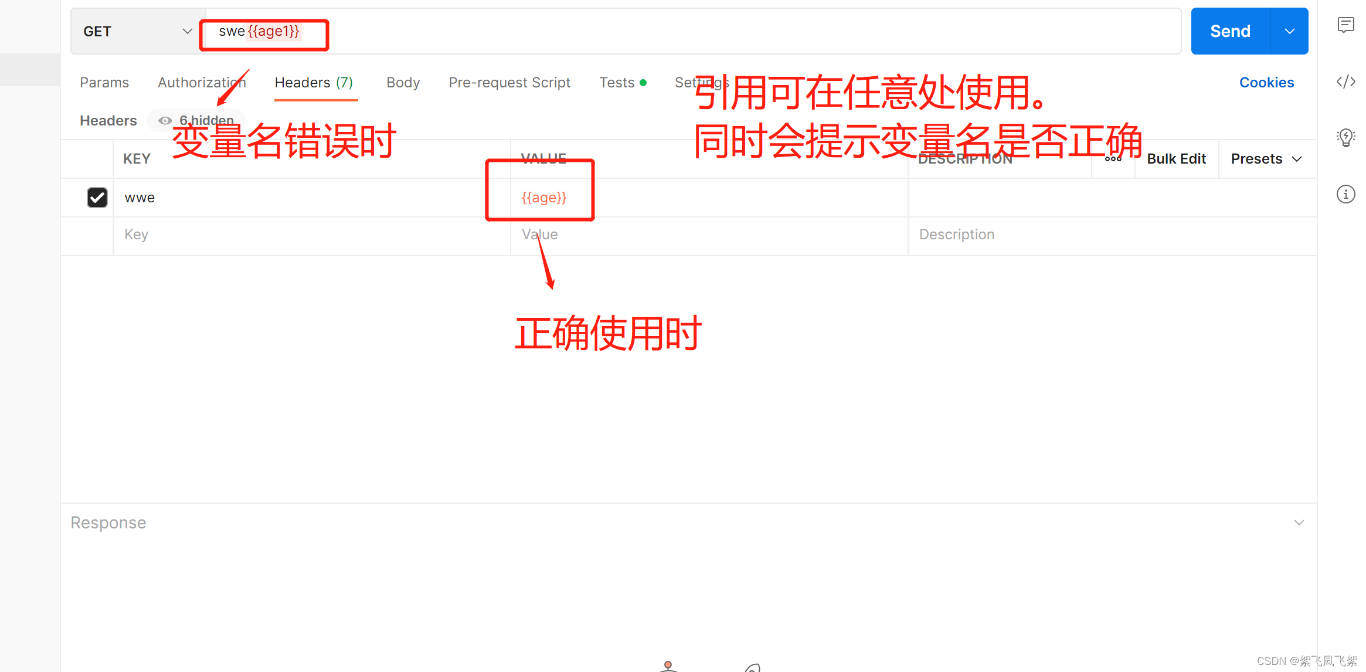Open the comments icon in right sidebar
The width and height of the screenshot is (1366, 672).
click(1345, 25)
